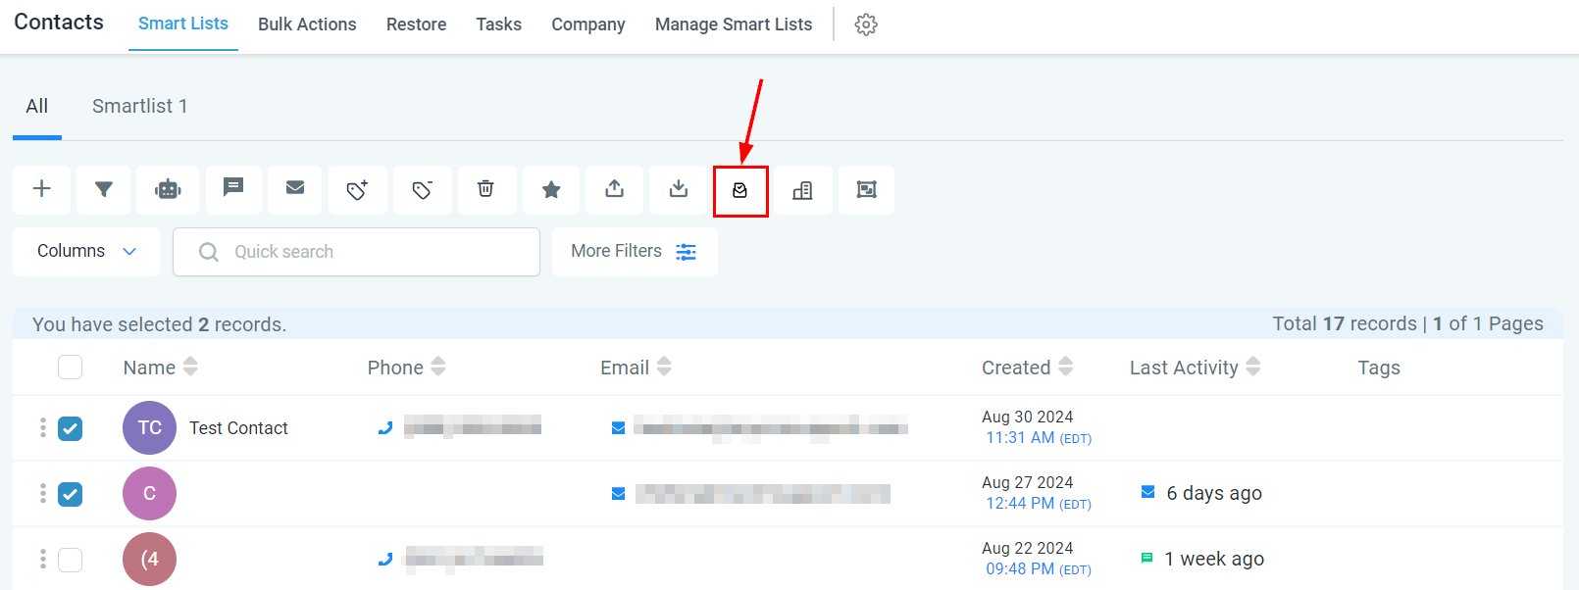This screenshot has width=1579, height=590.
Task: Click the robot automation icon
Action: pos(168,189)
